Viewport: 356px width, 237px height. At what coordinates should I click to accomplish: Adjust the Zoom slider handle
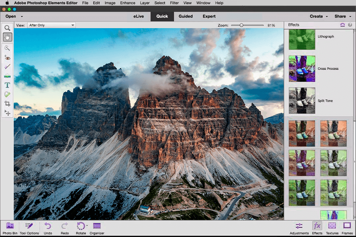click(x=241, y=25)
